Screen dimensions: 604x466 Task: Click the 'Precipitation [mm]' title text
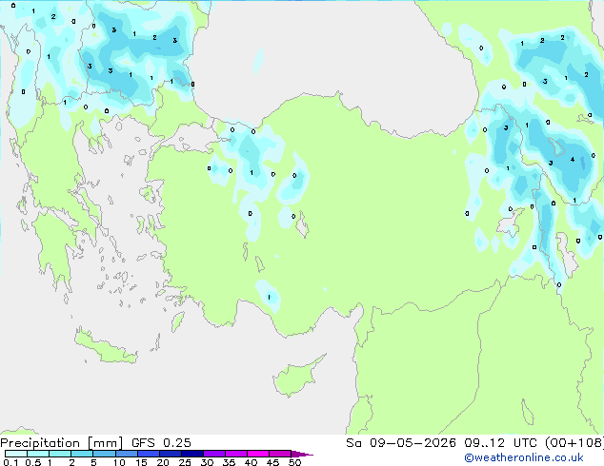(x=62, y=443)
